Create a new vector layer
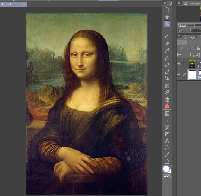 point(198,55)
